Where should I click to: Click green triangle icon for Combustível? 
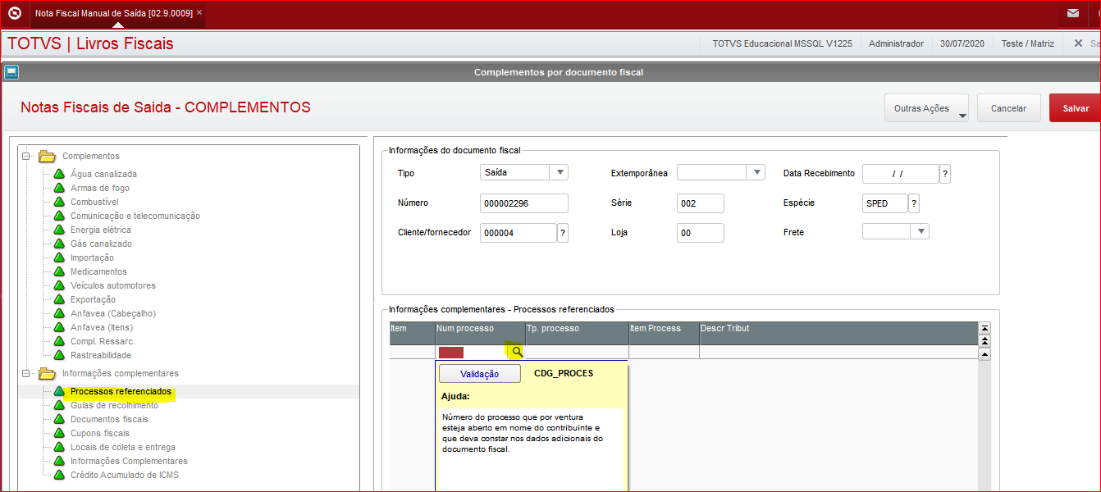(x=59, y=202)
